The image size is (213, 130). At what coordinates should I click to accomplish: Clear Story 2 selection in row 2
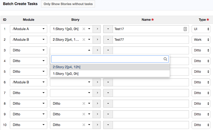click(x=84, y=40)
